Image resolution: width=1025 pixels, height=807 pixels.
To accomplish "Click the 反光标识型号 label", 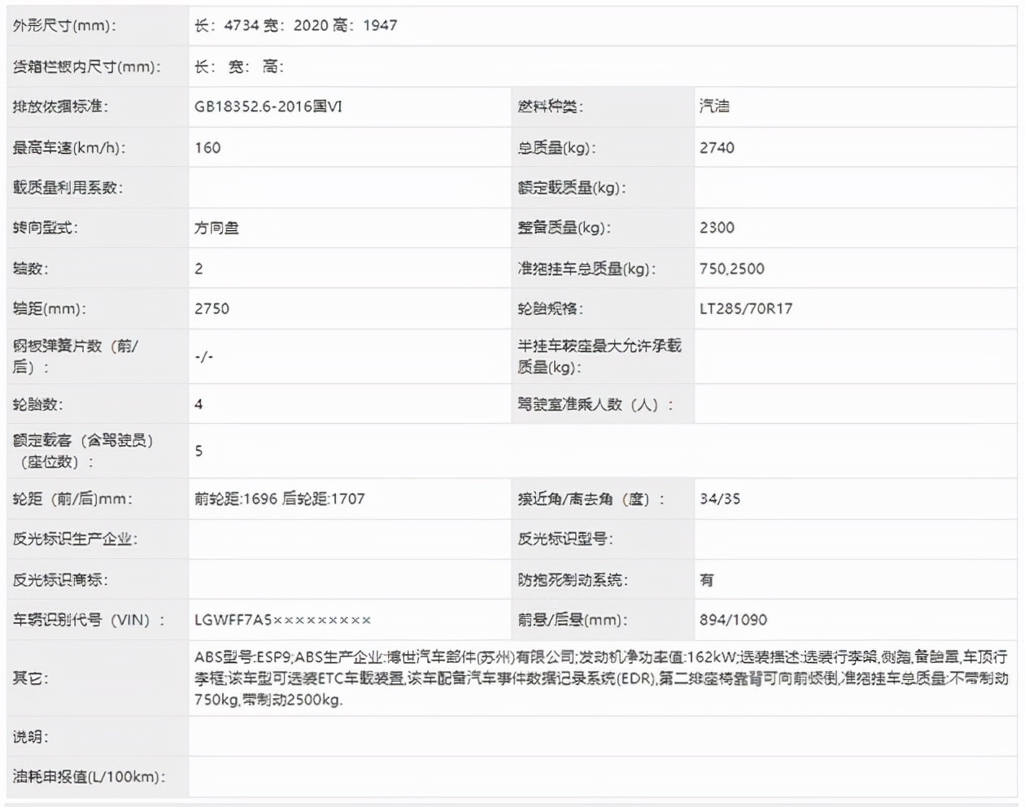I will (565, 539).
